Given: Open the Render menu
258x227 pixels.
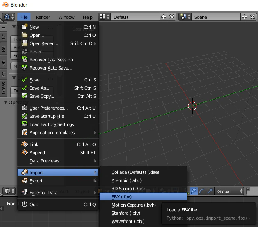Looking at the screenshot, I should [43, 17].
